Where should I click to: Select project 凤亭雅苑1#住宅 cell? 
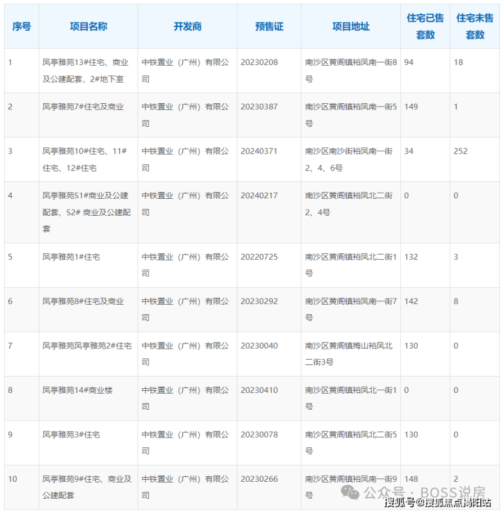[88, 265]
